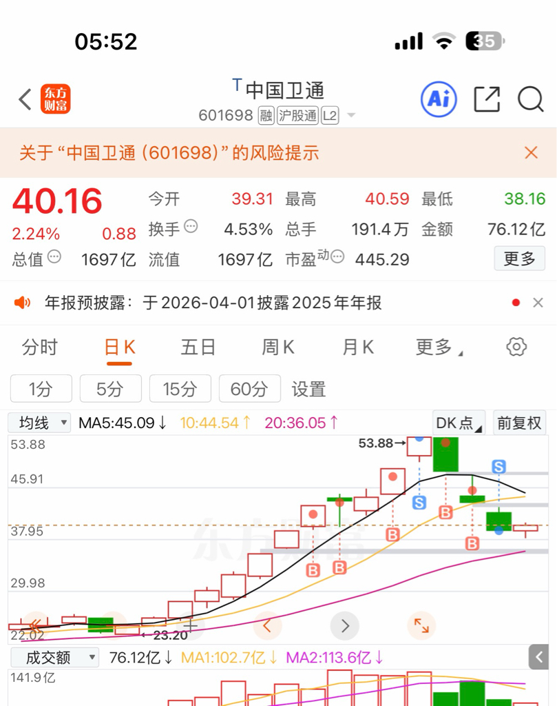Switch to the 周K tab
The height and width of the screenshot is (706, 557).
pos(278,347)
